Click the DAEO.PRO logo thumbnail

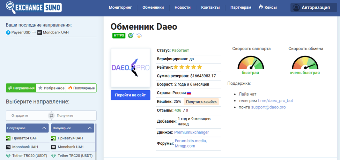point(130,68)
